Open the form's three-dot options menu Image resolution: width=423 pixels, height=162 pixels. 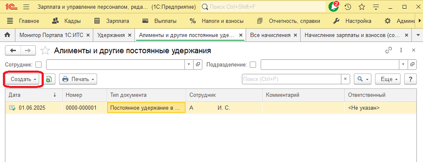[401, 50]
